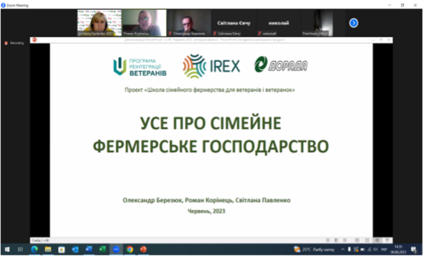Select Роман Корінець video thumbnail
425x257 pixels.
click(144, 23)
